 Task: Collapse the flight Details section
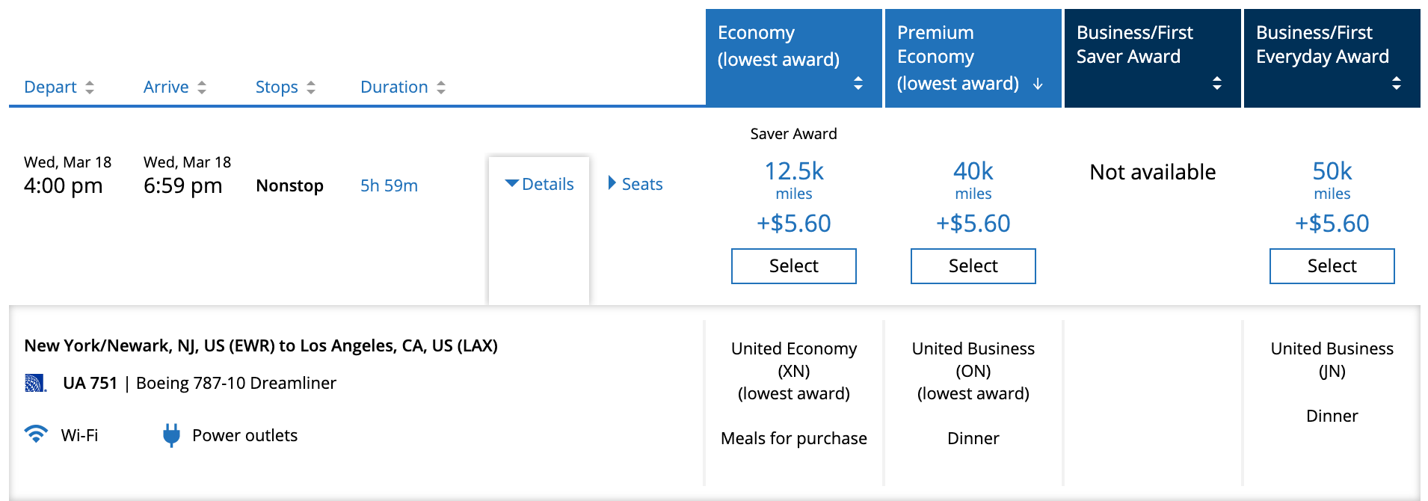click(x=539, y=184)
